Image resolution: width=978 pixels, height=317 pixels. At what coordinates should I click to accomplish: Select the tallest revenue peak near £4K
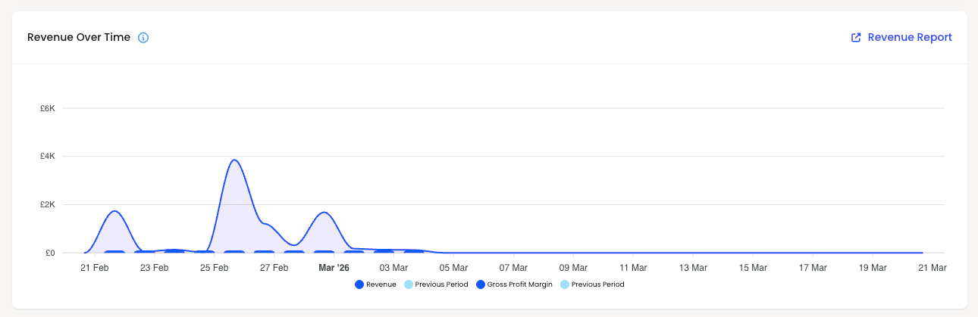coord(234,160)
